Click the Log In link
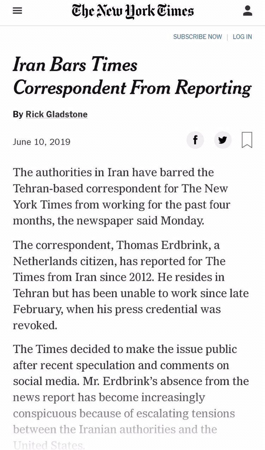This screenshot has width=265, height=450. 242,37
